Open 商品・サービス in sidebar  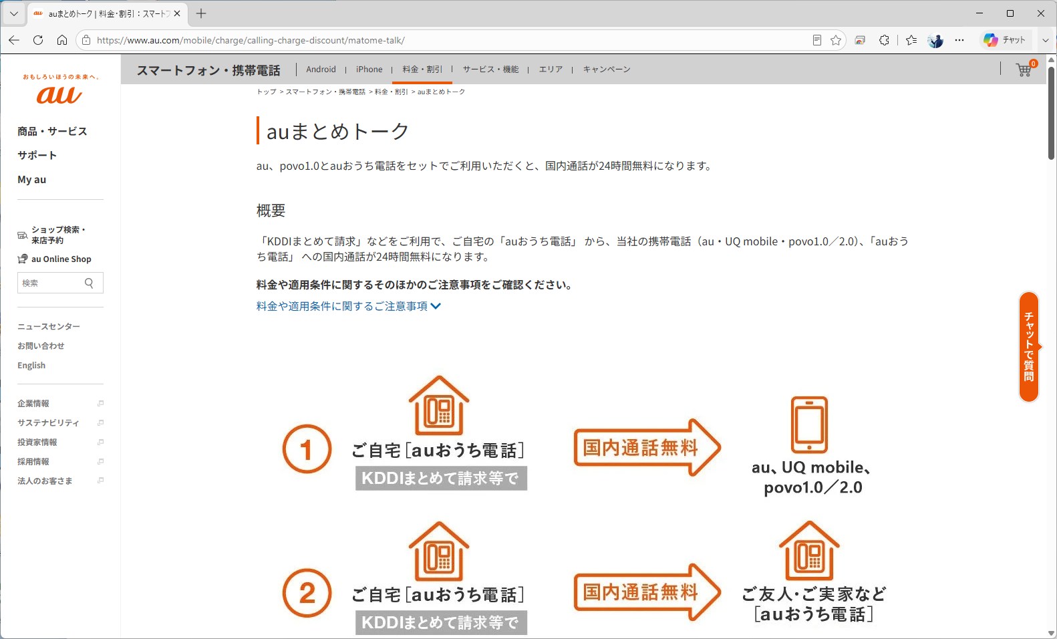(52, 131)
